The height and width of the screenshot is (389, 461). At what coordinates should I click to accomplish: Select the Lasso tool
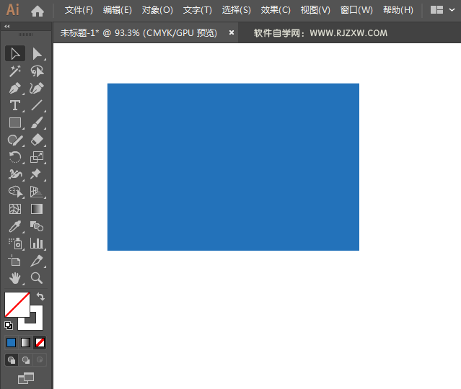coord(37,71)
